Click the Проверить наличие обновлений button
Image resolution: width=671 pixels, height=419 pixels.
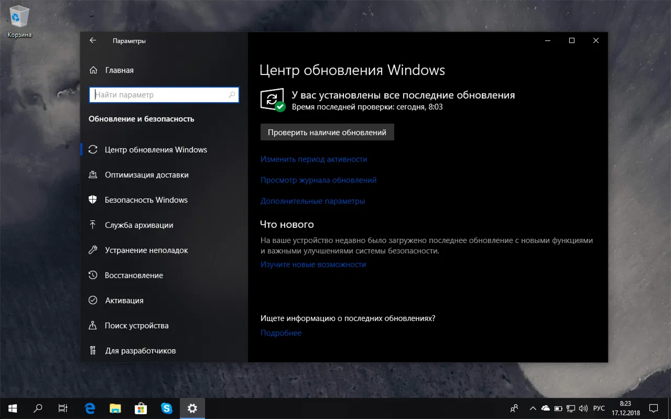pos(327,132)
